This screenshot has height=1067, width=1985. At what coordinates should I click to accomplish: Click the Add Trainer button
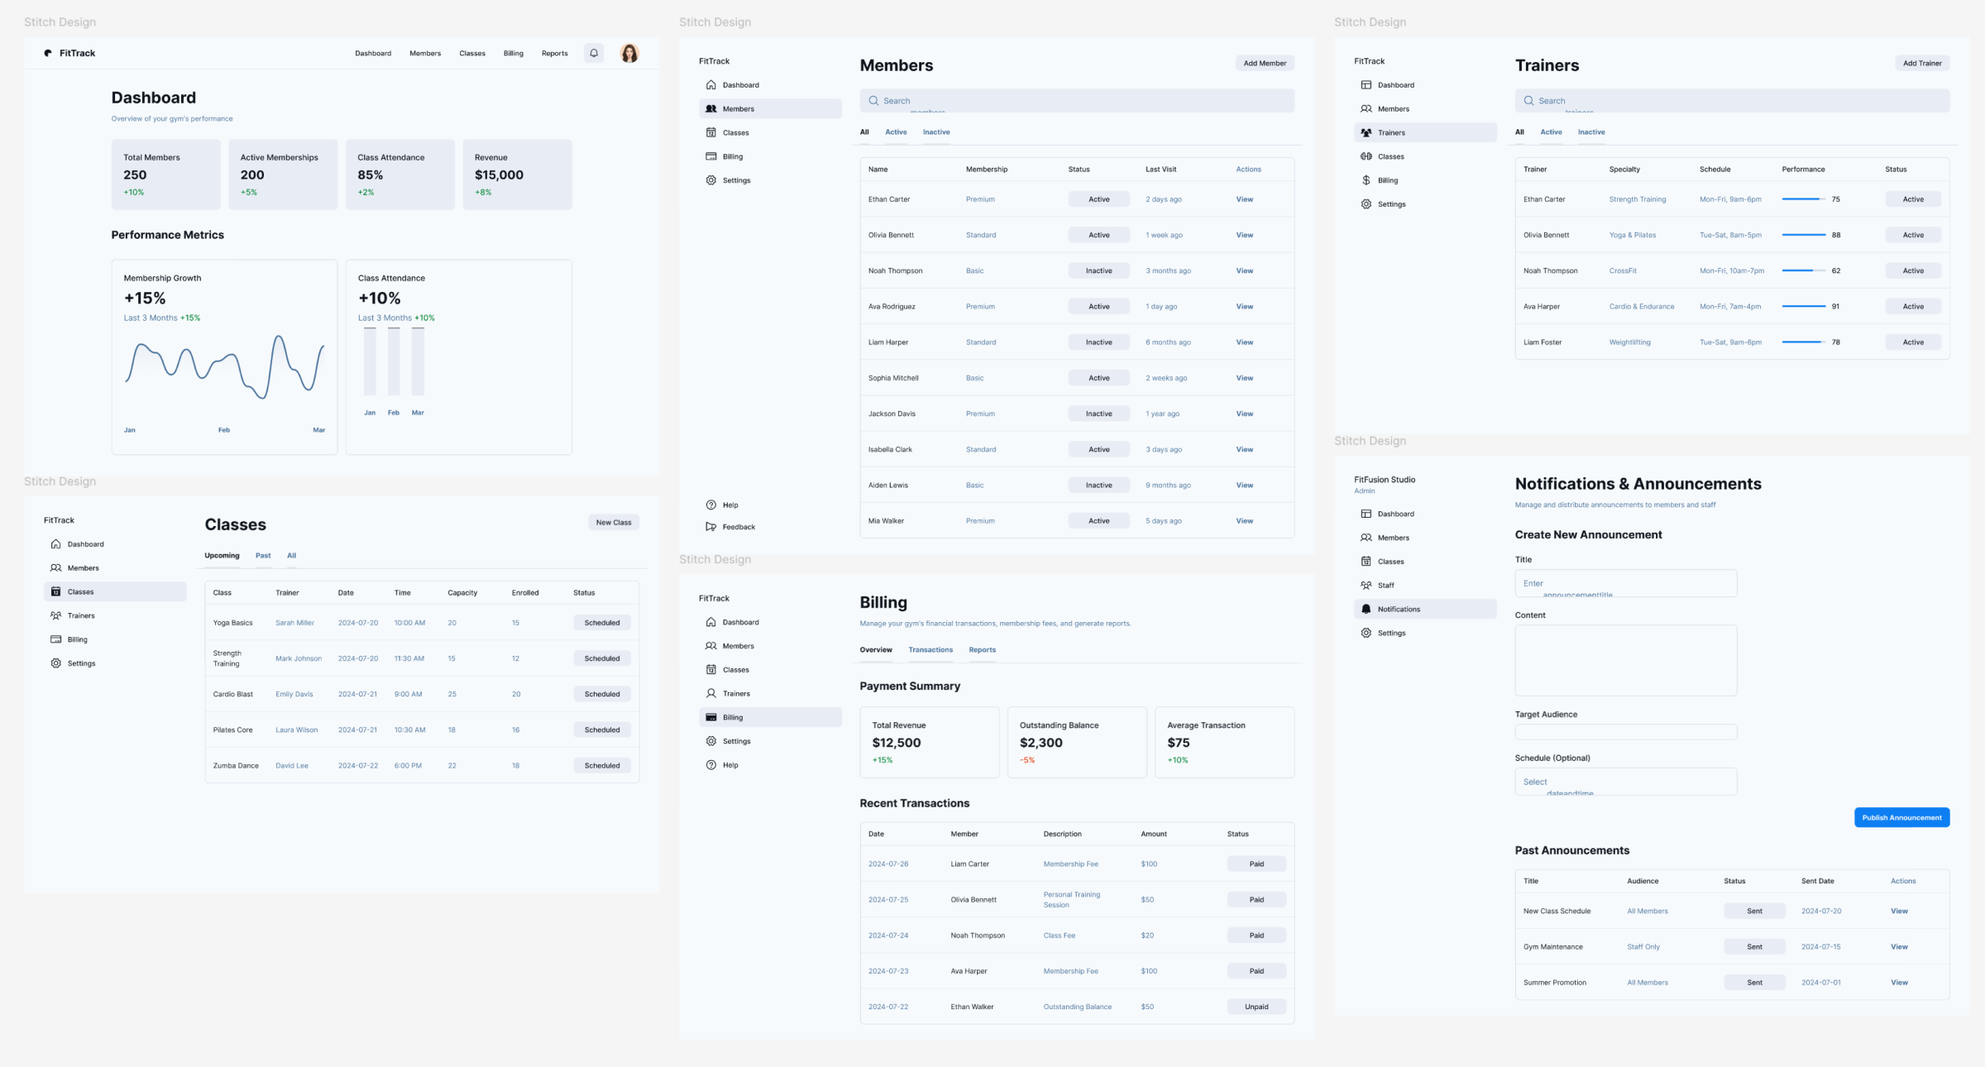(x=1922, y=63)
